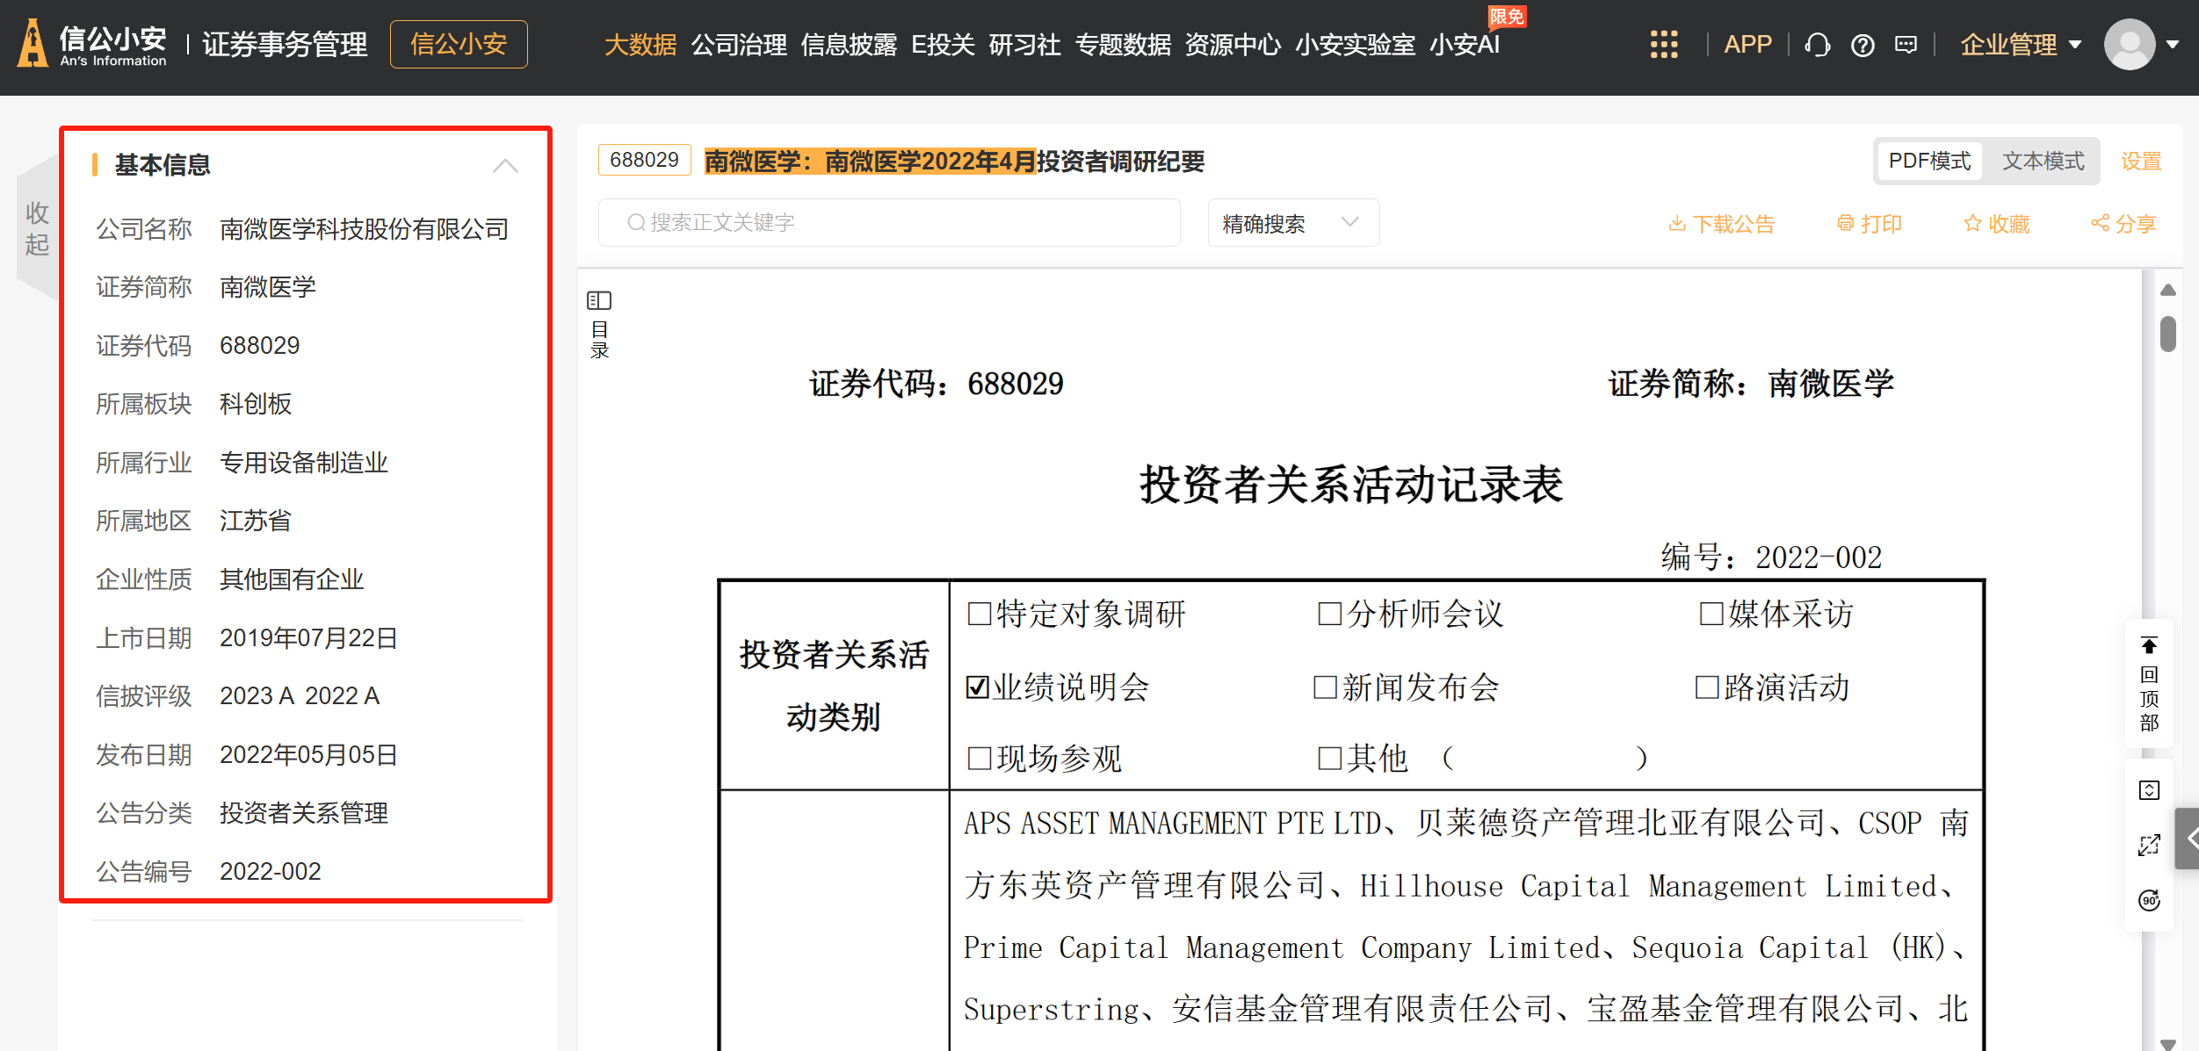Click 下载公告 download button
Screen dimensions: 2199x1051
[x=1721, y=224]
